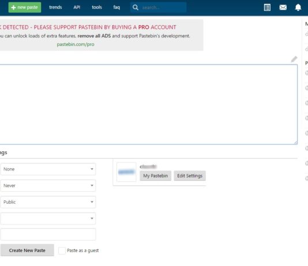The image size is (308, 266).
Task: Open my pastes list icon
Action: pos(267,7)
